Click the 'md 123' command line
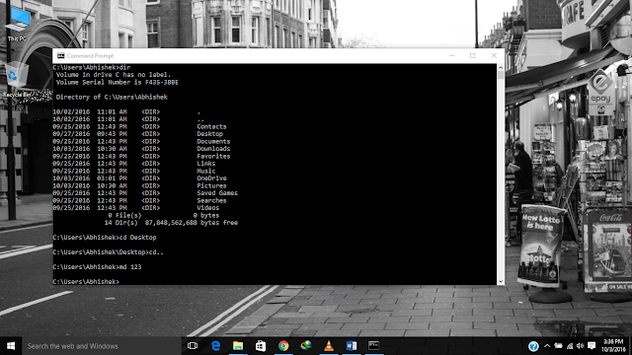This screenshot has height=355, width=632. click(x=97, y=267)
